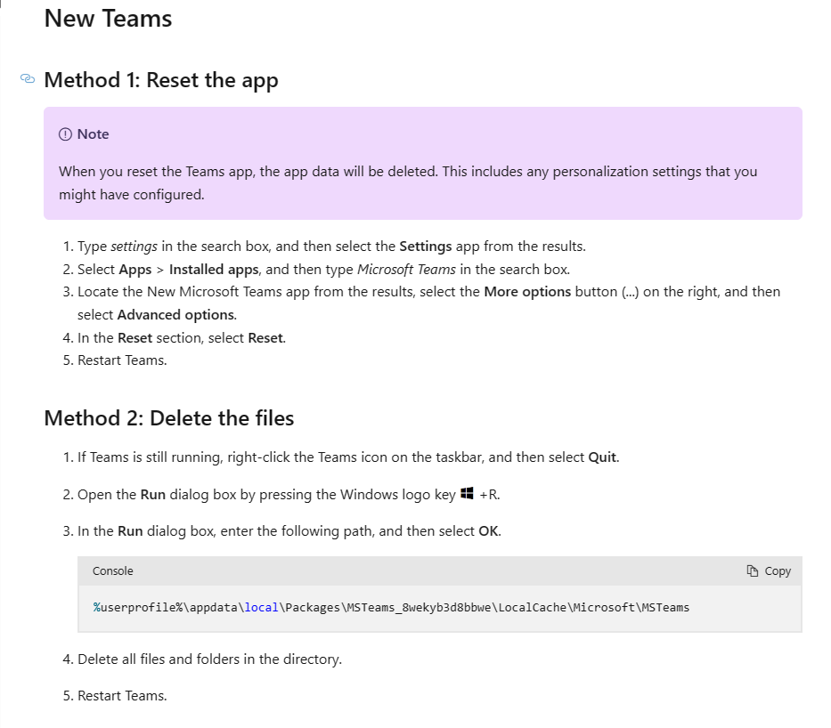Click the 'Method 2: Delete the files' heading
The height and width of the screenshot is (728, 831).
169,418
